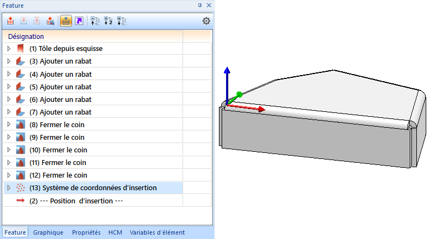Expand (10) Fermer le coin
The width and height of the screenshot is (429, 239).
click(9, 150)
